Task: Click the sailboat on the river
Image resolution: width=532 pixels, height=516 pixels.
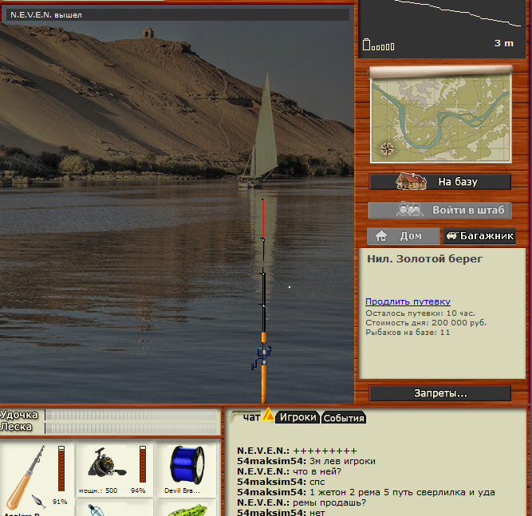Action: pyautogui.click(x=260, y=131)
